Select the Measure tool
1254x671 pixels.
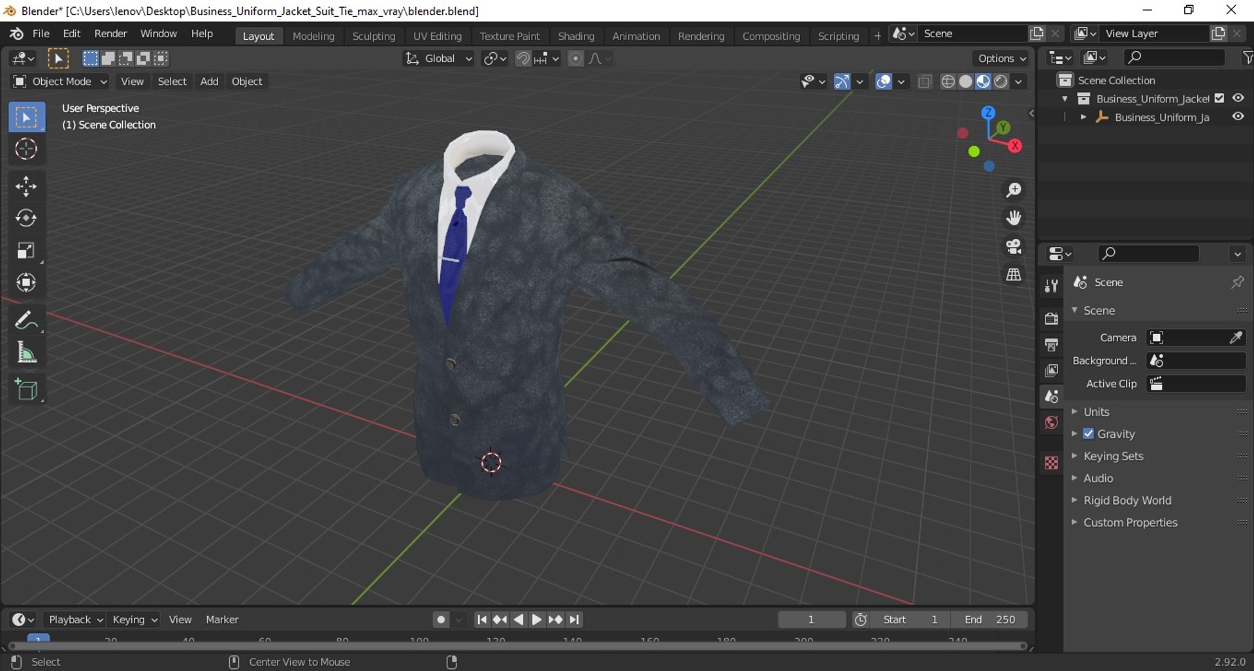point(27,353)
